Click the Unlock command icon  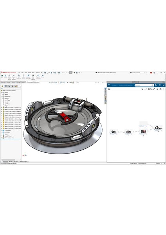pyautogui.click(x=5, y=76)
